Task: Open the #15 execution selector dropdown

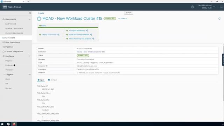Action: (x=128, y=13)
